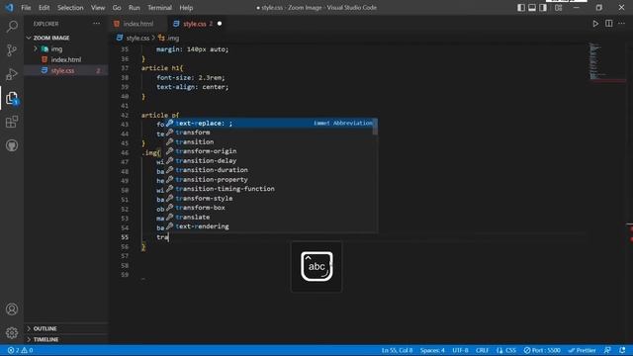Click Ln 55, Col 8 cursor position
Screen dimensions: 633x356
pos(398,350)
